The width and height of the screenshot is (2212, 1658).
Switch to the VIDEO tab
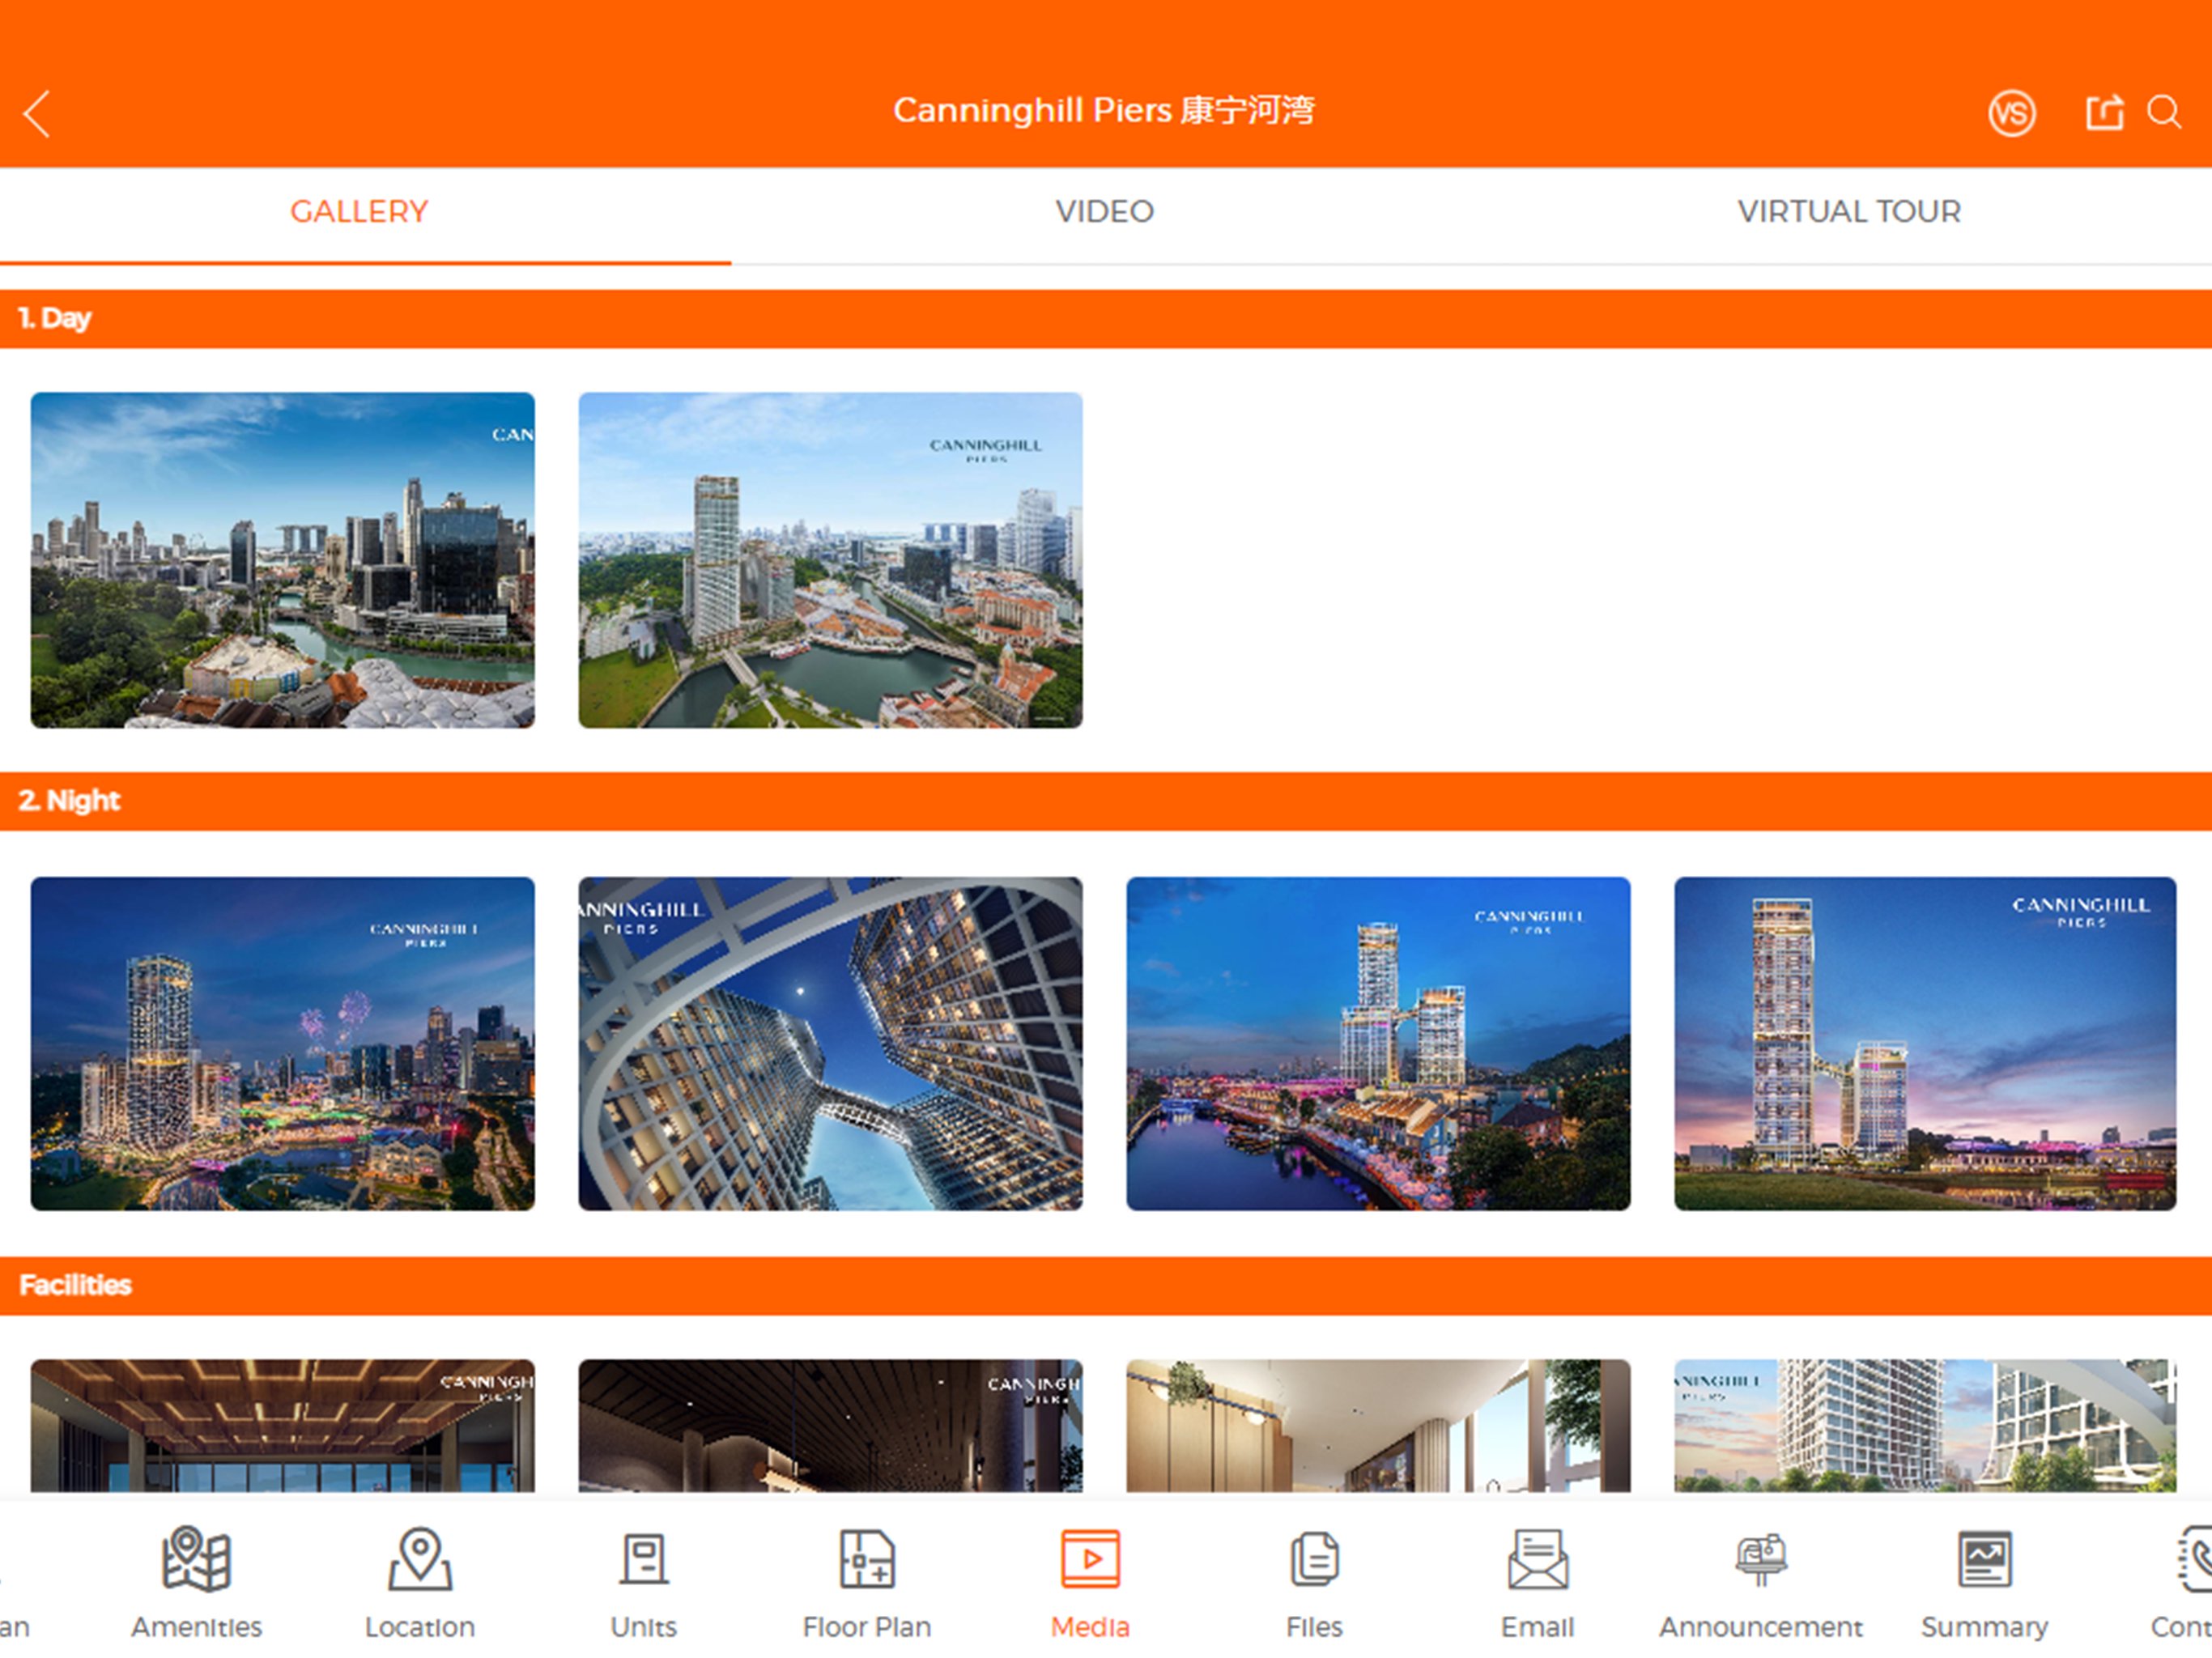click(x=1105, y=212)
